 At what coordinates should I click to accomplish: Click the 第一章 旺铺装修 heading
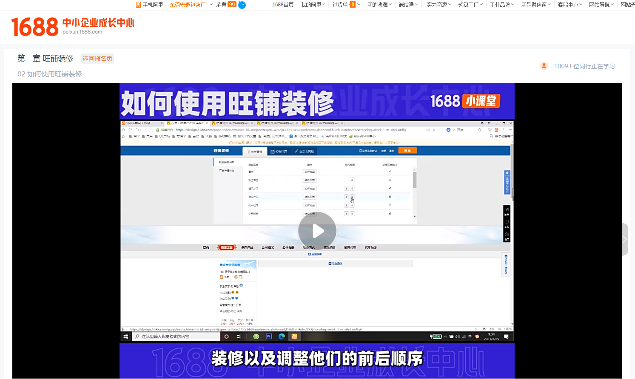[46, 58]
